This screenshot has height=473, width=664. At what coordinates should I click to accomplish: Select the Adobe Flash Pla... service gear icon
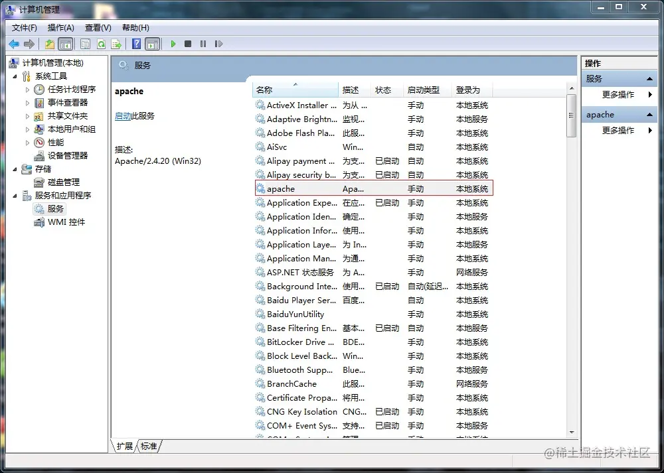click(260, 133)
